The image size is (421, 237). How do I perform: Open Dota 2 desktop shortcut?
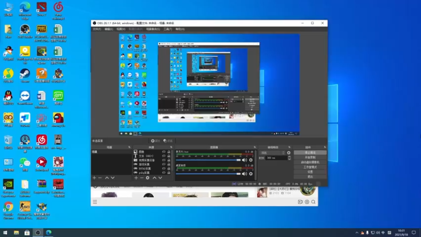click(x=42, y=9)
